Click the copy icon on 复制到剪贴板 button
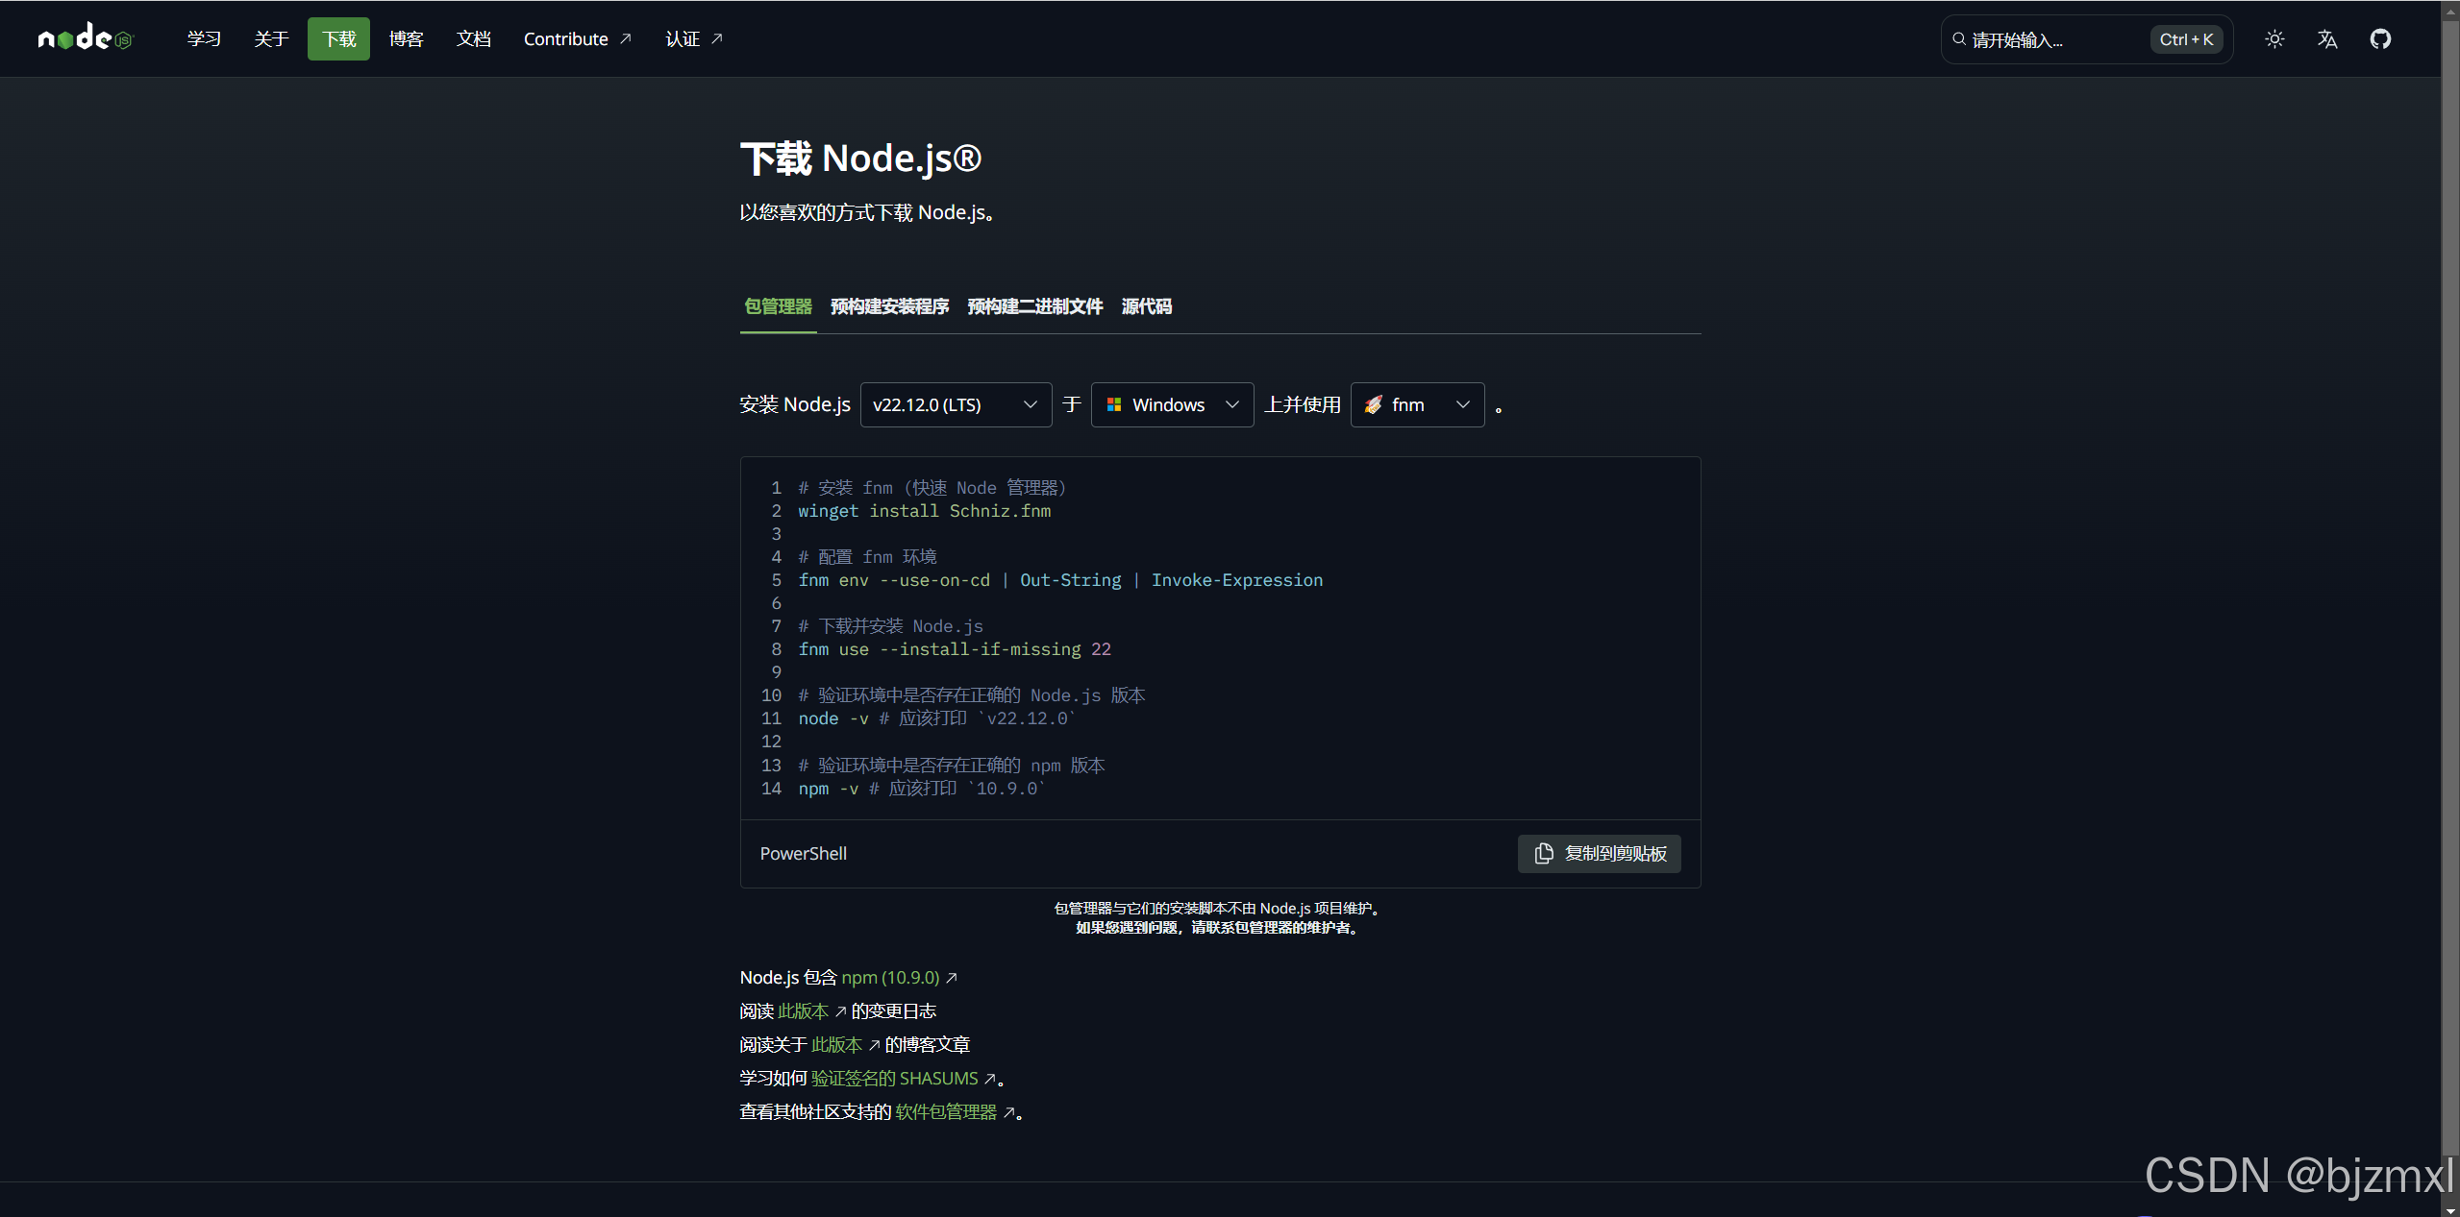Screen dimensions: 2460x1217 (1544, 853)
